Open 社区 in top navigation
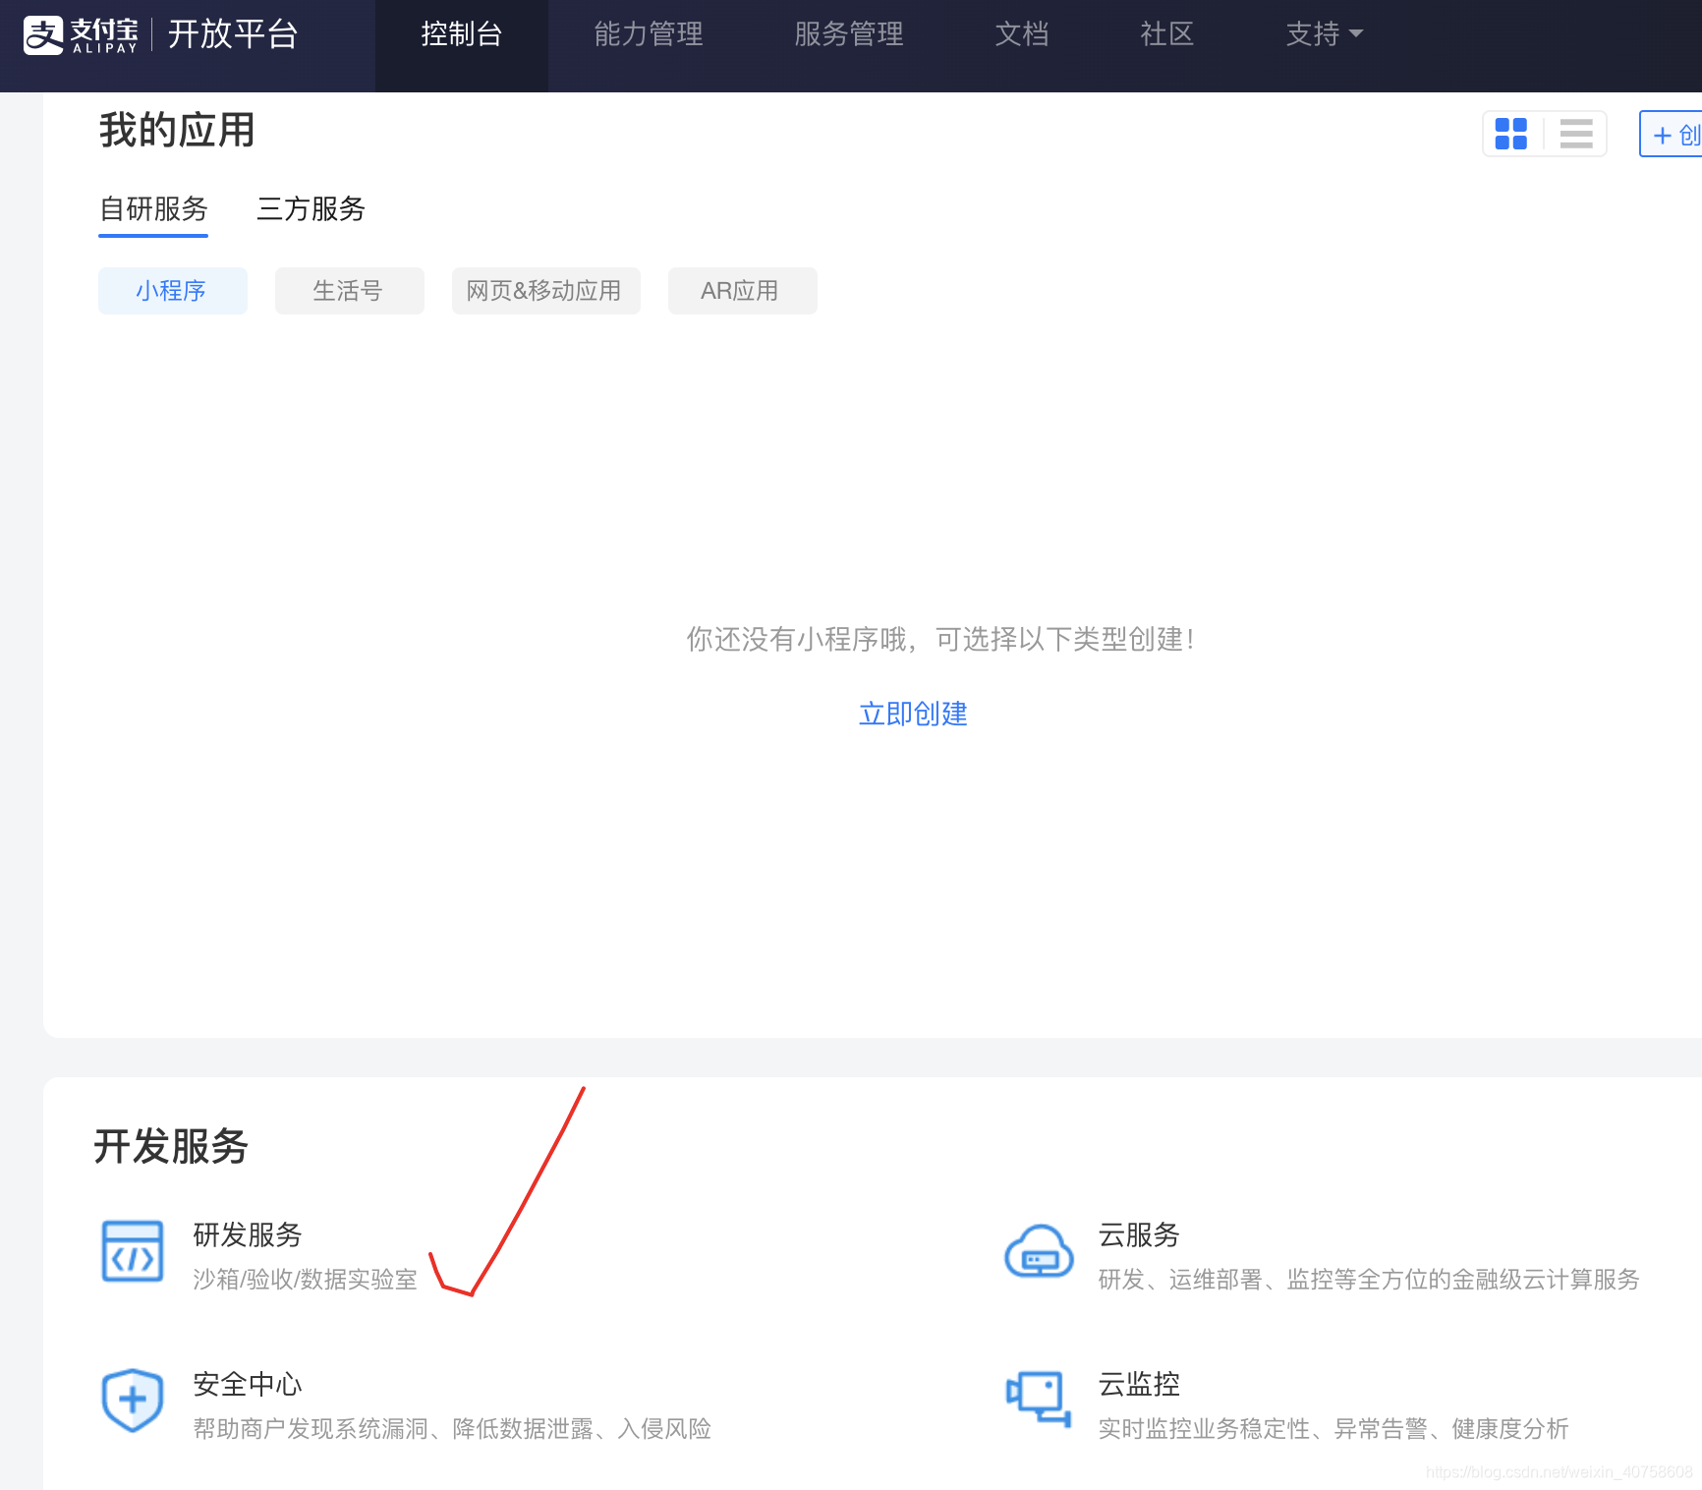Image resolution: width=1702 pixels, height=1490 pixels. [x=1167, y=34]
